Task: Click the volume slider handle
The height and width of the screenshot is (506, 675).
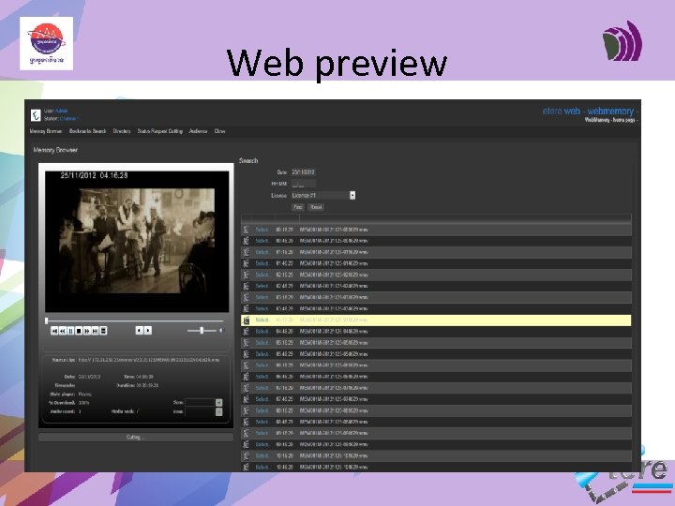Action: (x=202, y=331)
